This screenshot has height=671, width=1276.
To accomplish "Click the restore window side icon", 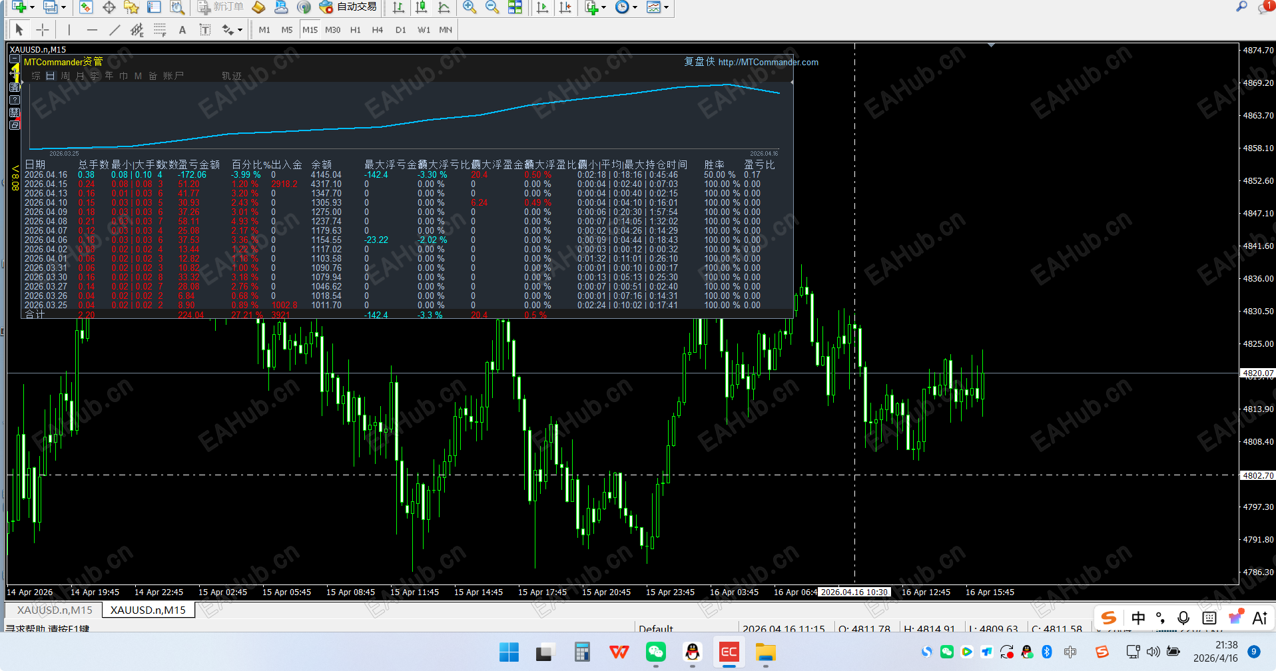I will click(15, 125).
